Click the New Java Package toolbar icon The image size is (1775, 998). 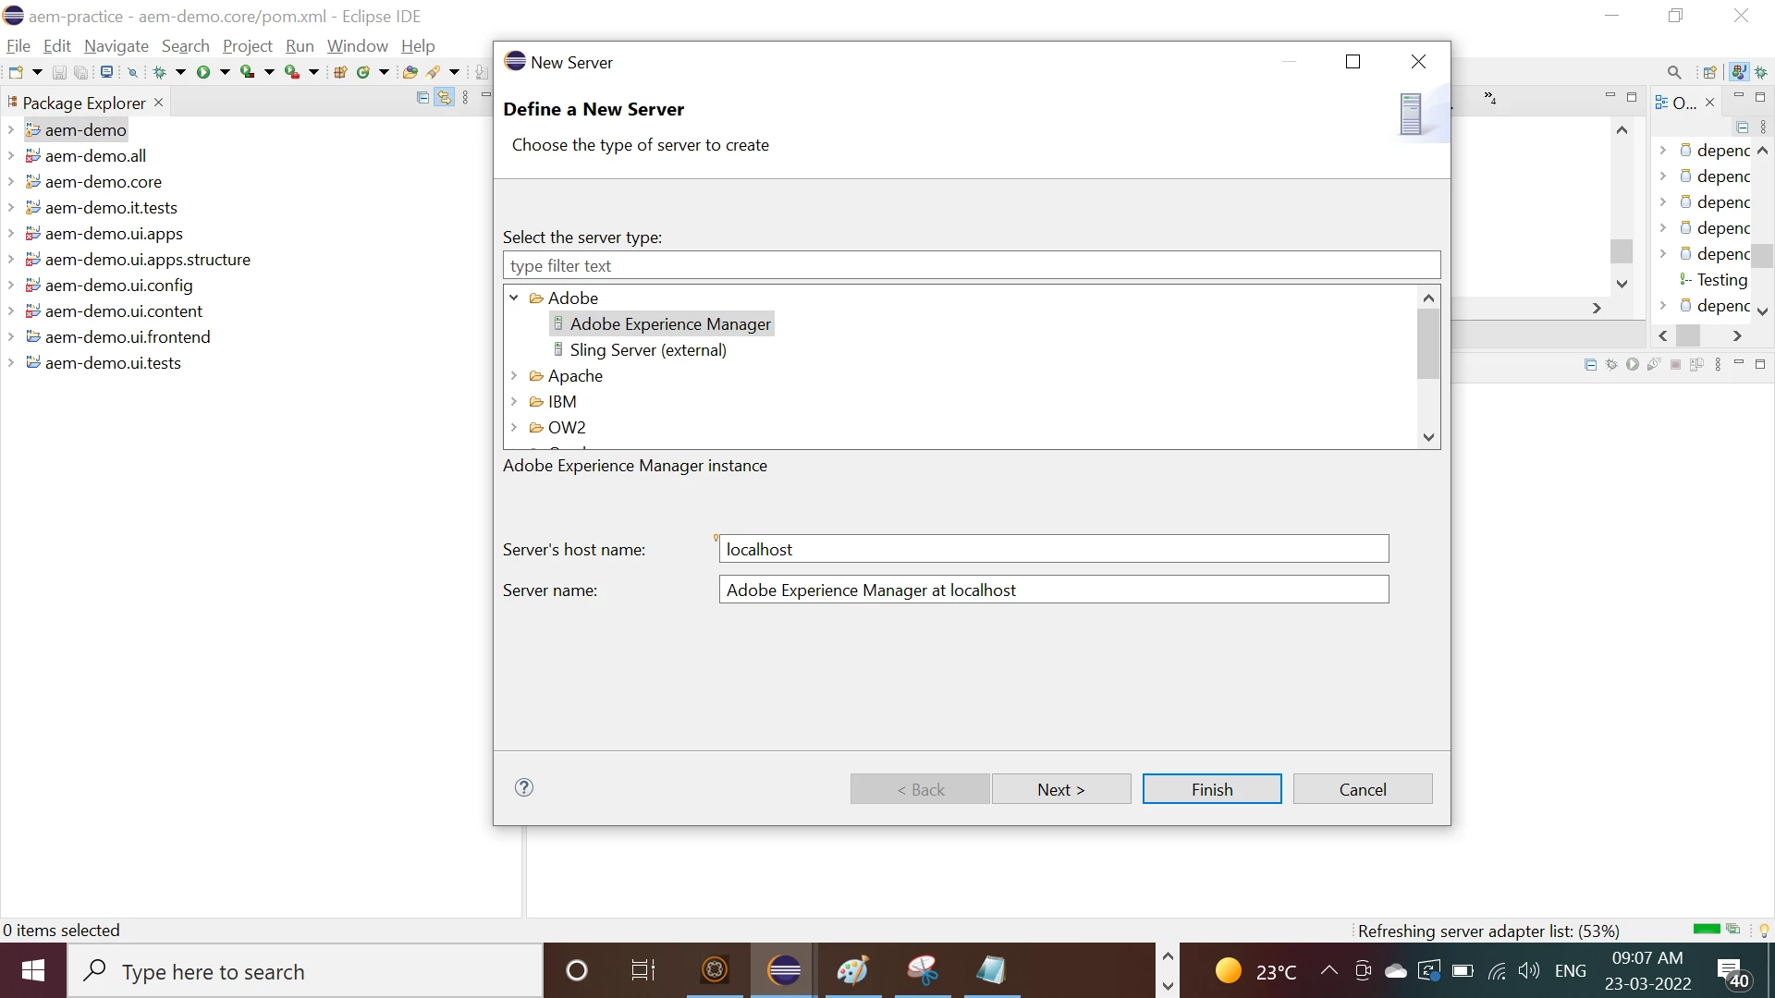tap(340, 72)
